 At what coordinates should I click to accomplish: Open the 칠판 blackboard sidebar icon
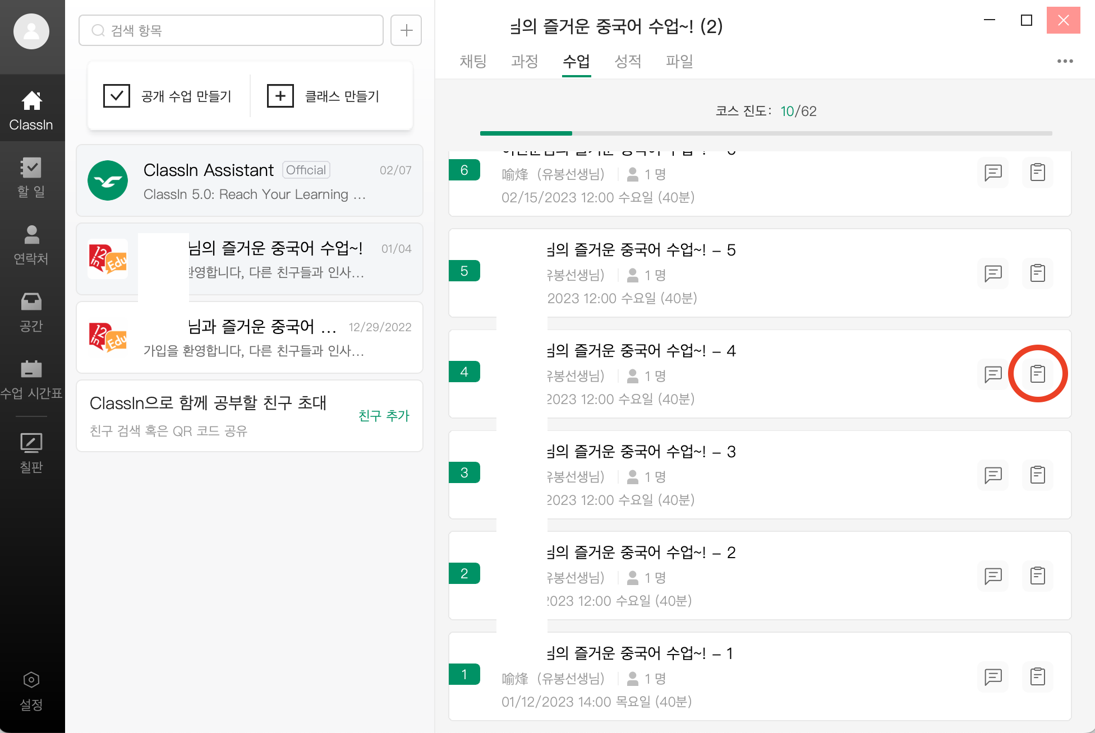tap(31, 453)
